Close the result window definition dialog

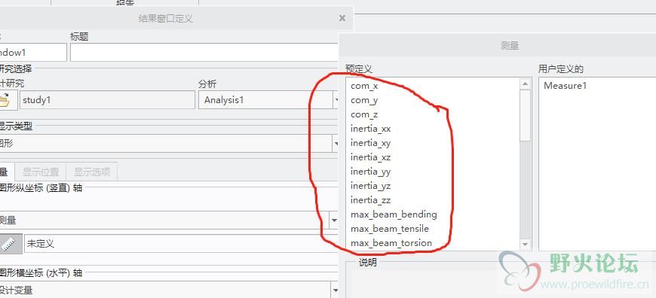pyautogui.click(x=342, y=18)
